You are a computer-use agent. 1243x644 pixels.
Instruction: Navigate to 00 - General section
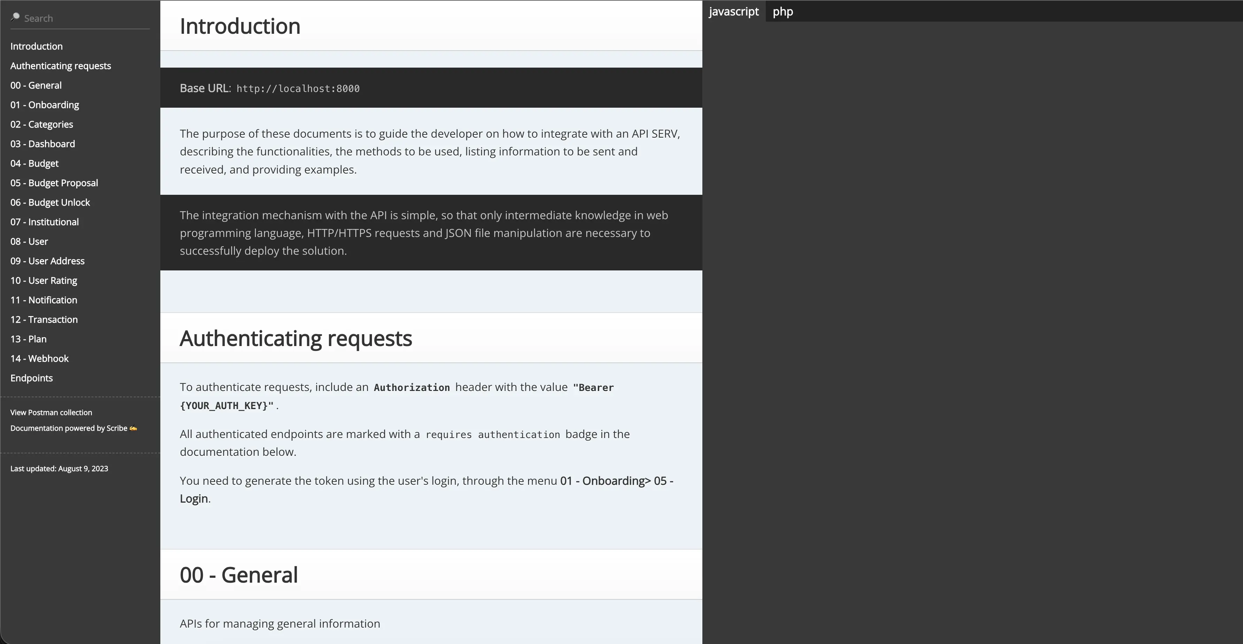click(x=36, y=85)
